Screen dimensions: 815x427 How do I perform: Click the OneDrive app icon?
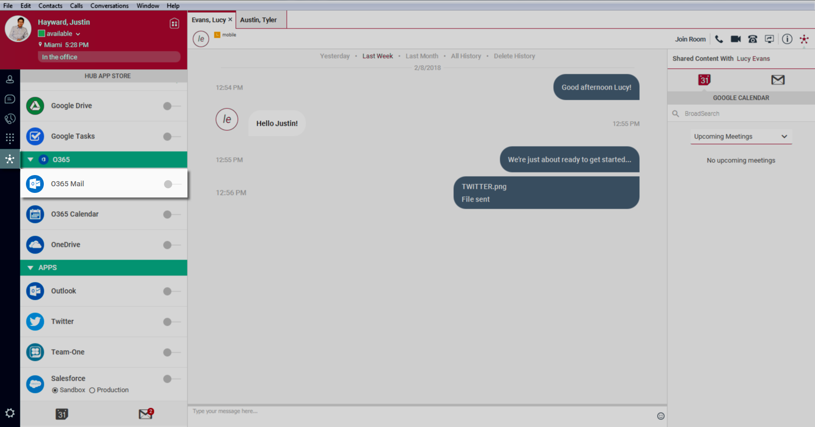35,245
